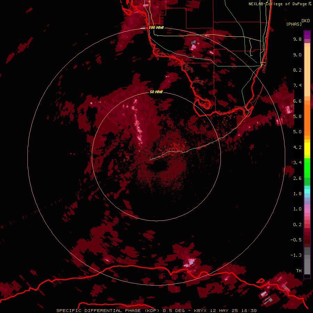Click the 1.8 color scale value

pos(297,194)
